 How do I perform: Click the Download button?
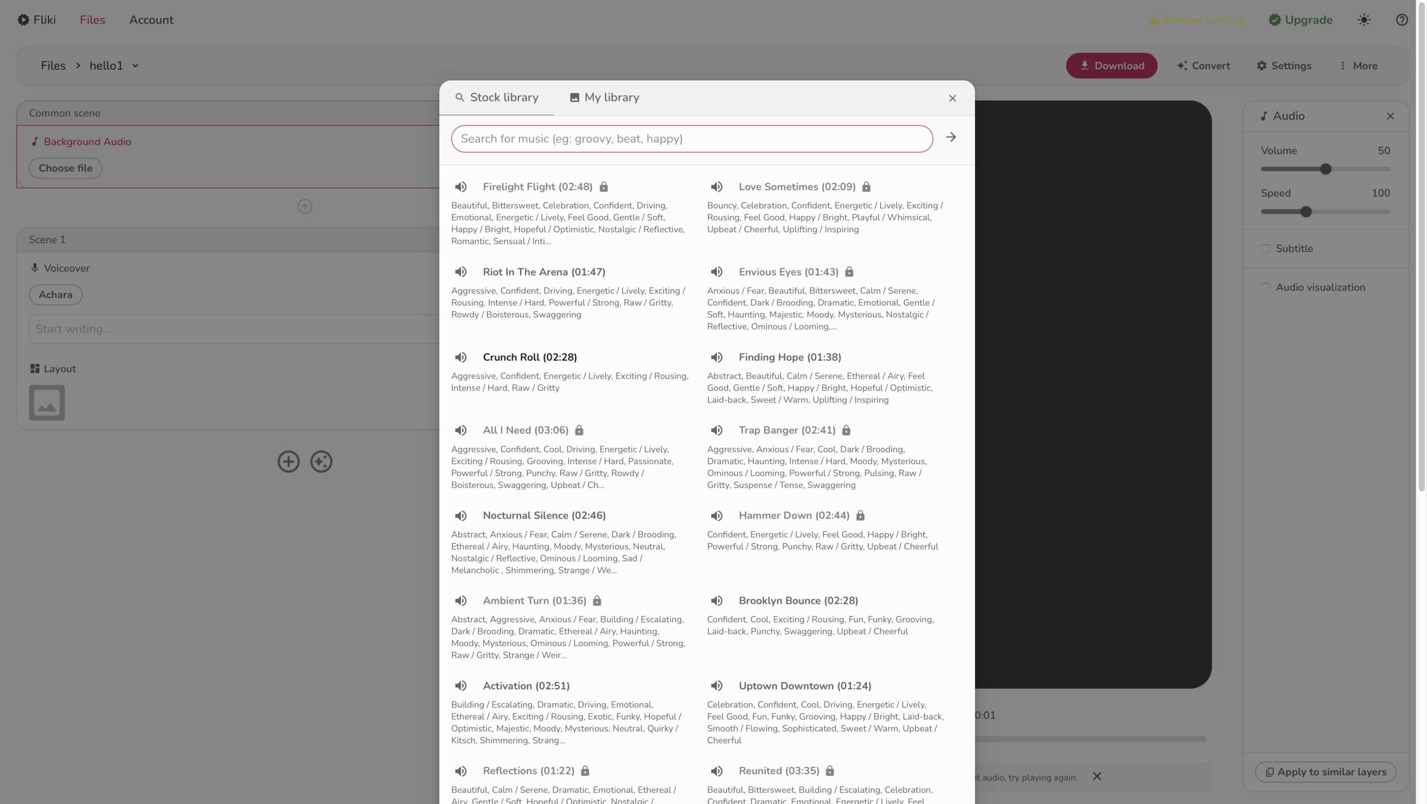tap(1111, 66)
